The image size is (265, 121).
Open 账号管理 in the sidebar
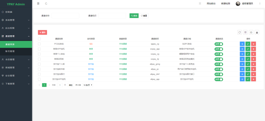click(x=10, y=51)
